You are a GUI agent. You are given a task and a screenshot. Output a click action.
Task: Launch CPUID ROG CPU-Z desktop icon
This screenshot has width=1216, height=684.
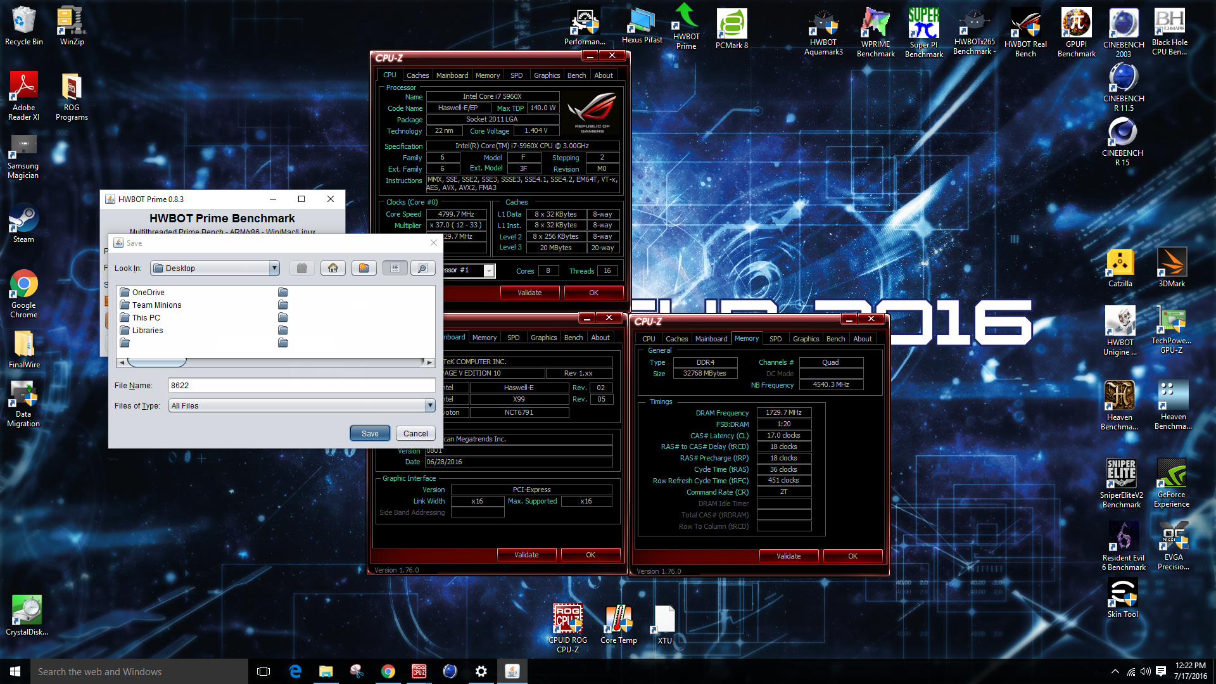pos(567,628)
